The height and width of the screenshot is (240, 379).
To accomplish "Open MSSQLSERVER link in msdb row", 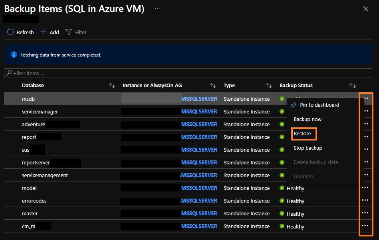I will click(x=199, y=99).
